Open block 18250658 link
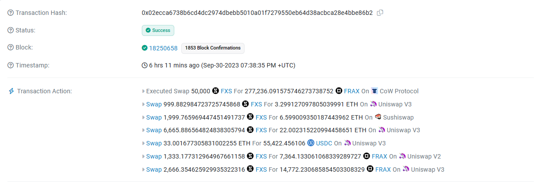540x187 pixels. [163, 48]
